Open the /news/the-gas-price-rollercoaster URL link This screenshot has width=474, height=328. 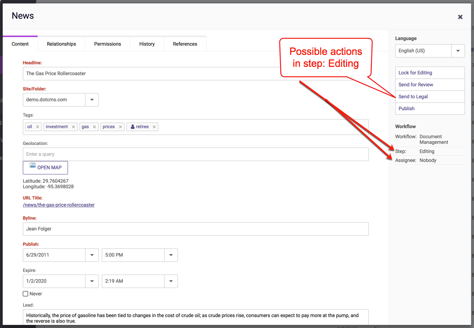(x=59, y=205)
